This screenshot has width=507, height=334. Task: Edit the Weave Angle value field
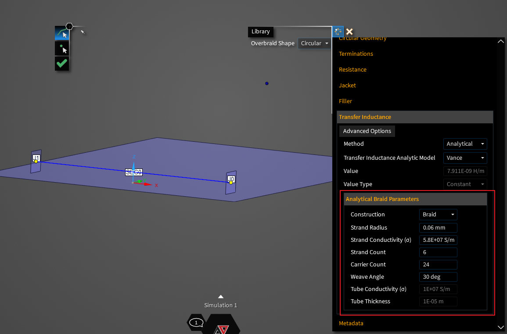coord(438,277)
